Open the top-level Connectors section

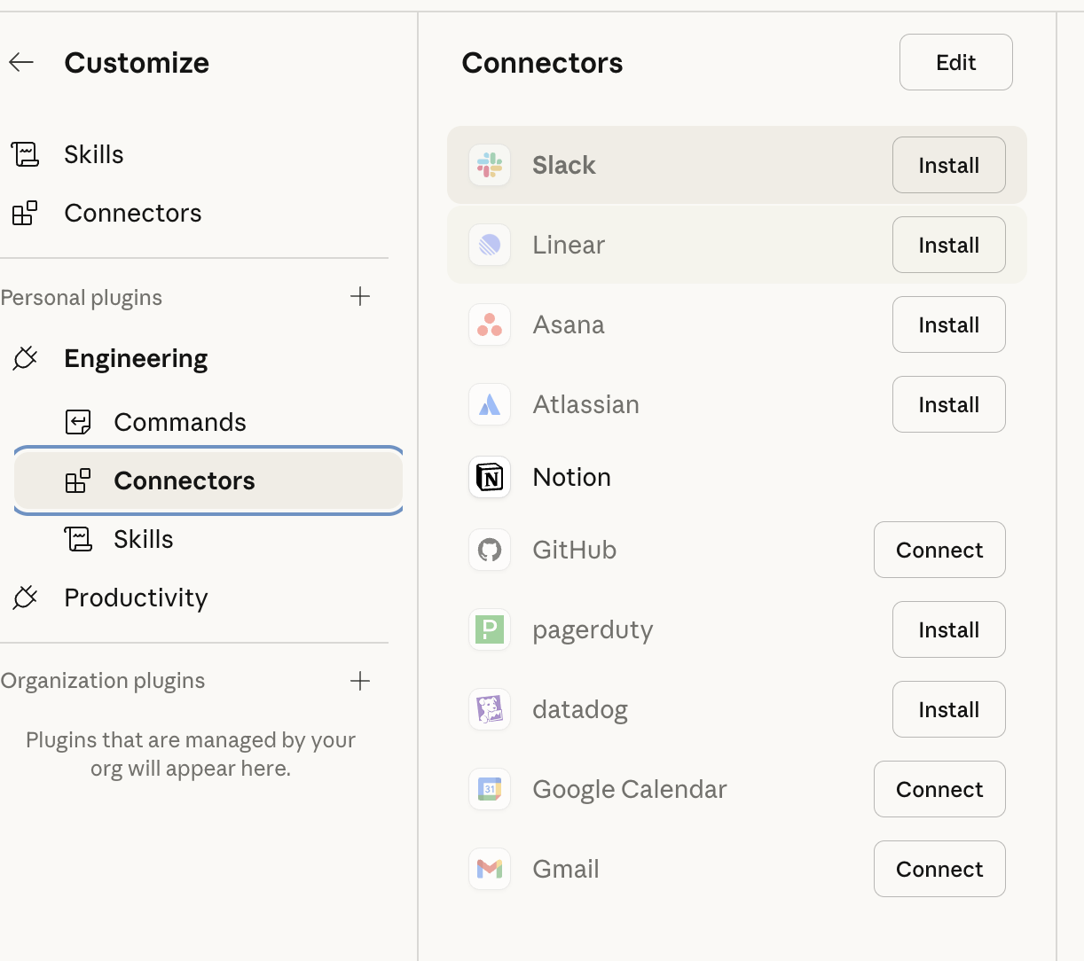pyautogui.click(x=133, y=213)
